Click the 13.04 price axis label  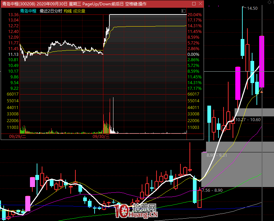pyautogui.click(x=13, y=20)
